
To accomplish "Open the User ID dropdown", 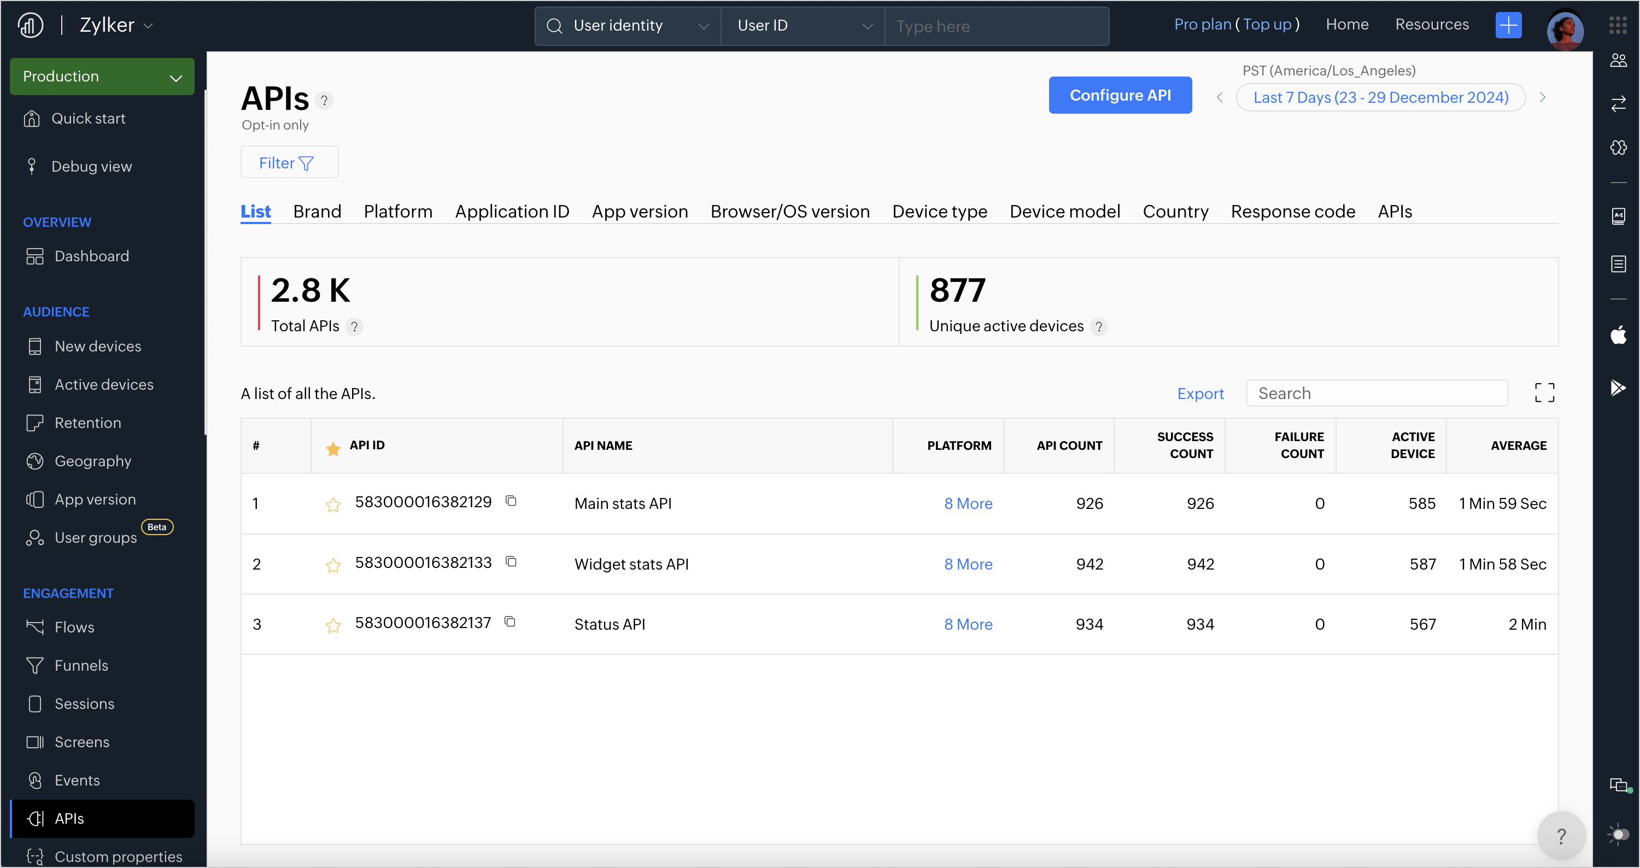I will pos(802,26).
